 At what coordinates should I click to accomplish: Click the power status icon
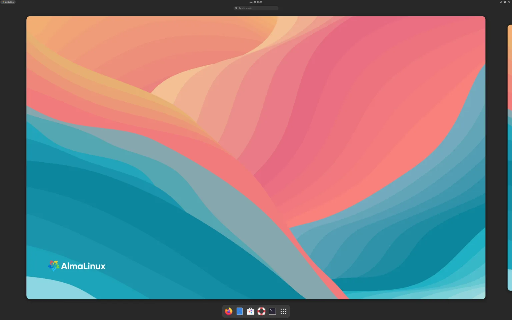pos(508,2)
